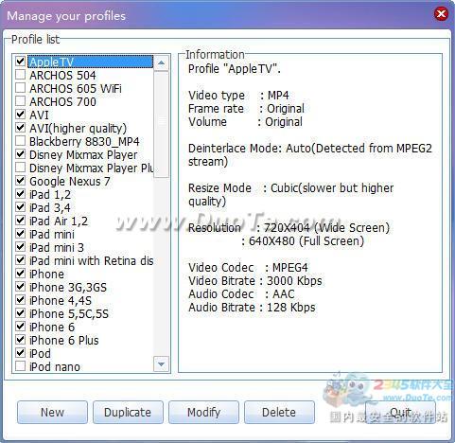The height and width of the screenshot is (443, 455).
Task: Select the Disney Mixmax Player profile name
Action: 83,155
